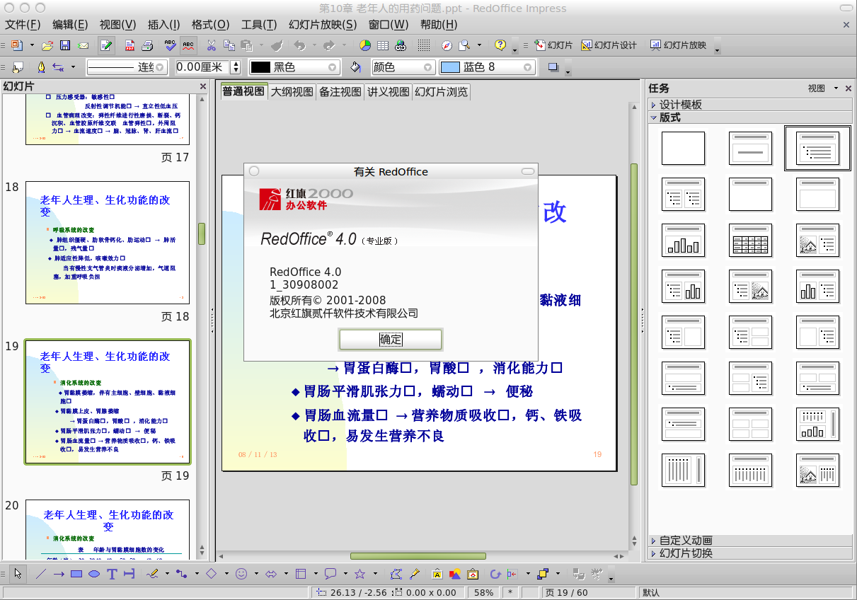This screenshot has width=857, height=600.
Task: Insert a table using the grid icon
Action: (x=383, y=45)
